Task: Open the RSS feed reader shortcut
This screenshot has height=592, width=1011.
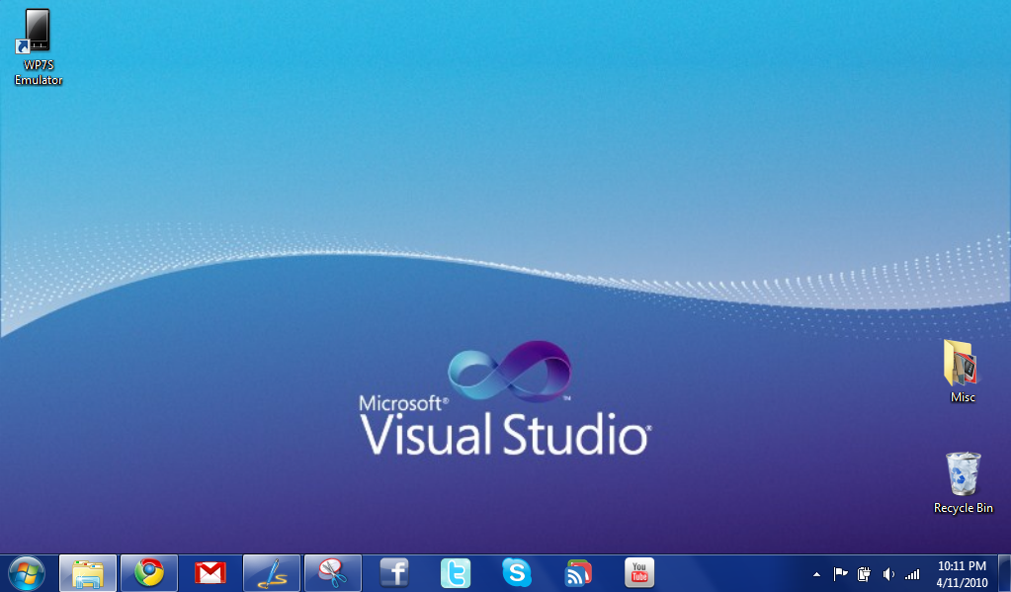Action: [578, 572]
